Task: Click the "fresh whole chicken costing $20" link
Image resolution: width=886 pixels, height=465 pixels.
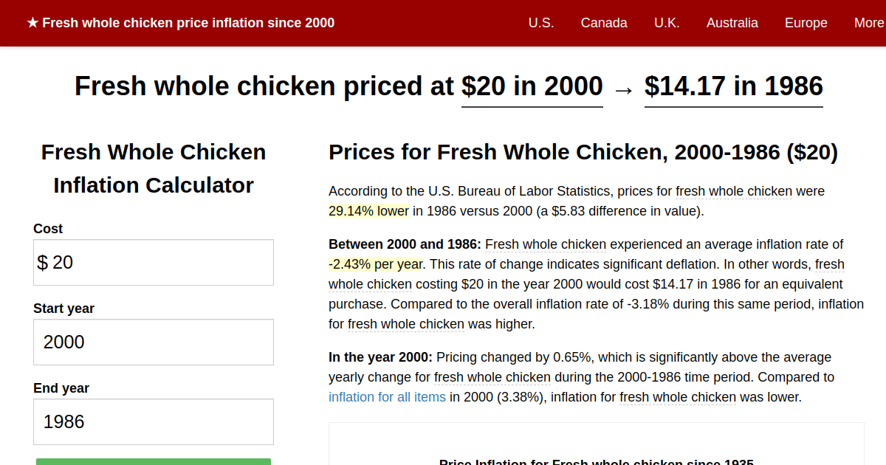Action: tap(369, 284)
